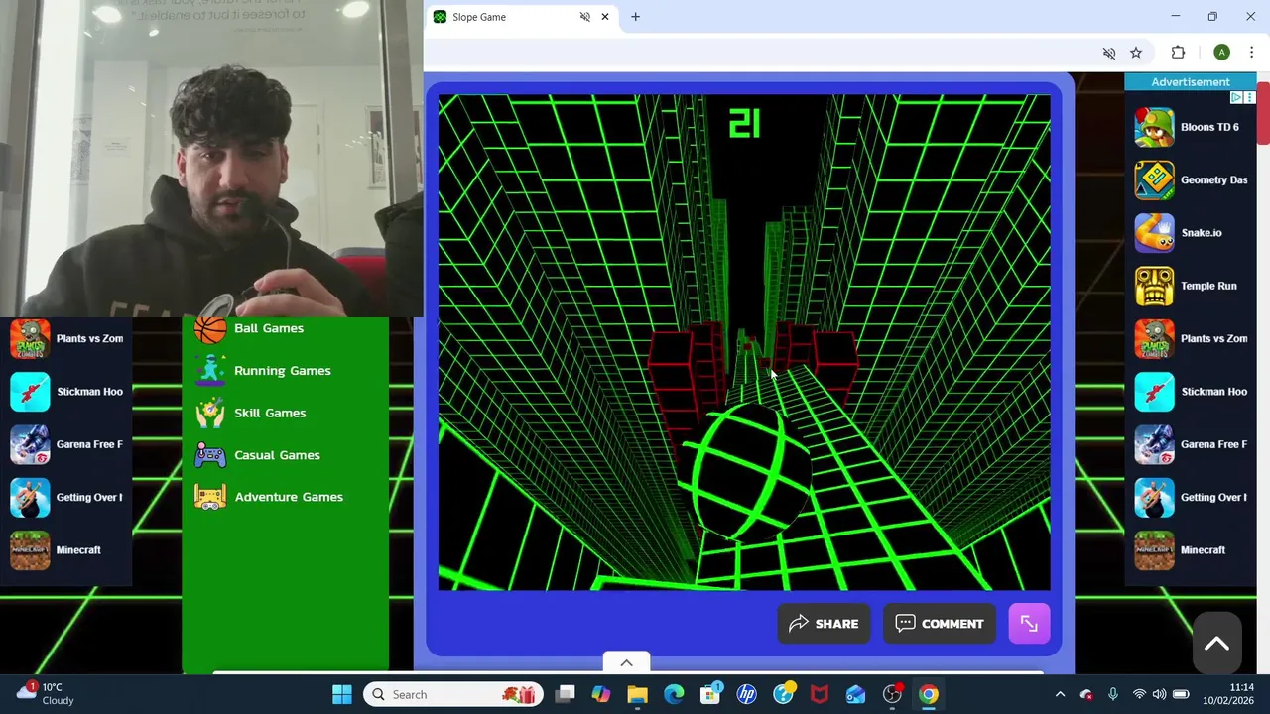Open Chrome extensions puzzle icon

[1178, 53]
